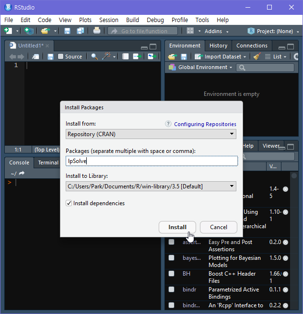Screen dimensions: 303x314
Task: Click the Show in new window editor icon
Action: [x=35, y=57]
